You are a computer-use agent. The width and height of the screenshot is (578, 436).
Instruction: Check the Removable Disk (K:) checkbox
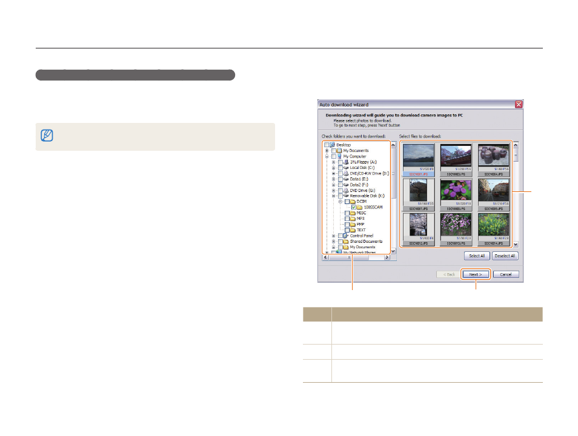click(340, 196)
